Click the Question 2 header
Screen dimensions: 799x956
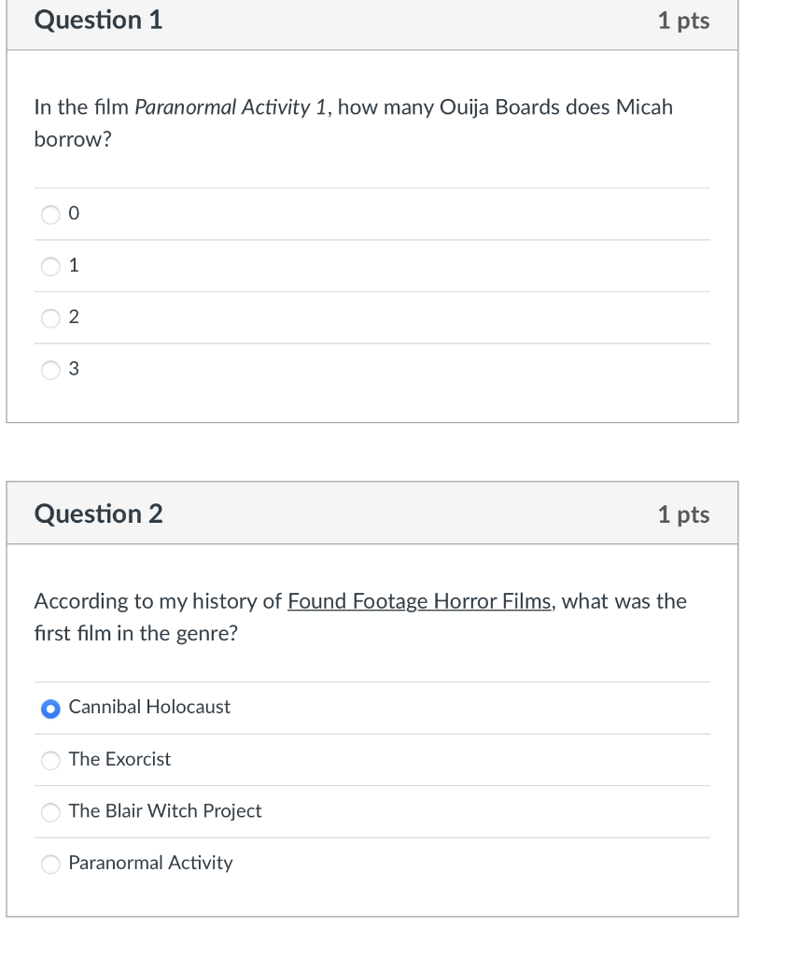click(x=97, y=513)
